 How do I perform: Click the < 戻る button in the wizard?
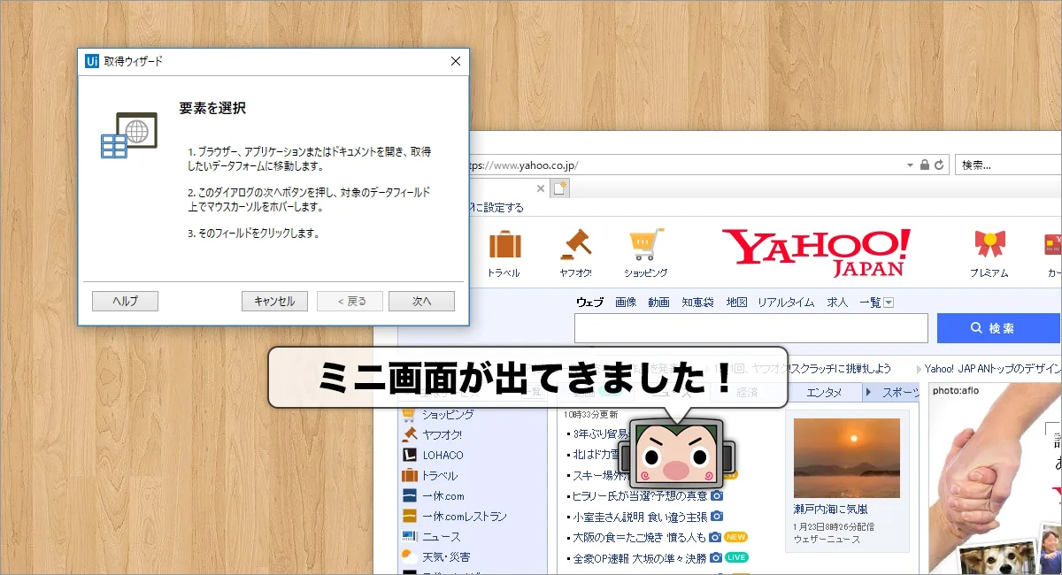pos(350,301)
